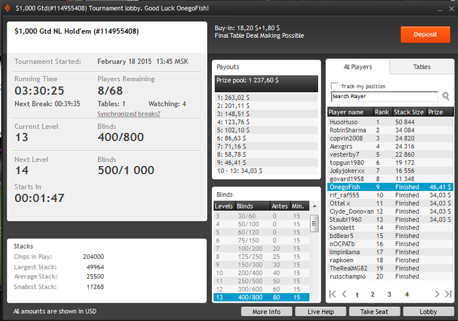Go to last page of player list
458x321 pixels.
448,294
